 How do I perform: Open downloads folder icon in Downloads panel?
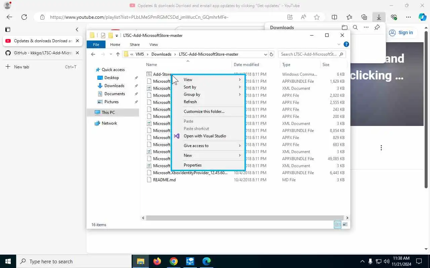point(345,27)
